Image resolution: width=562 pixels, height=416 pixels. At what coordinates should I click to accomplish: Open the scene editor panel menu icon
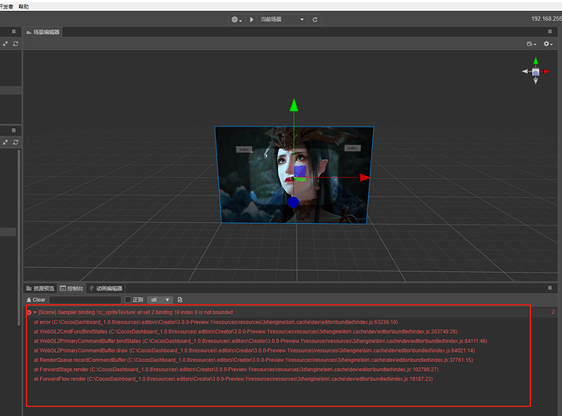coord(550,32)
